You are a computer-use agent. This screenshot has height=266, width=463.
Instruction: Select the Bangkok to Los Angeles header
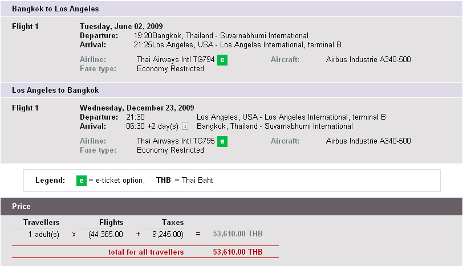(x=232, y=9)
